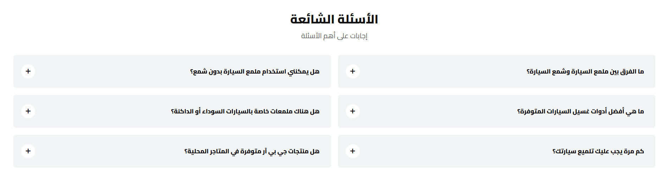The height and width of the screenshot is (175, 668).
Task: Click the heading 'الأسئلة الشائعة'
Action: pos(334,19)
